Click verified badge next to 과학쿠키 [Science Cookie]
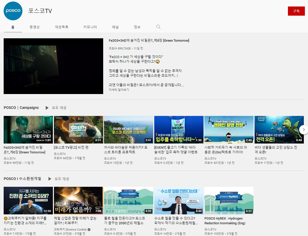The width and height of the screenshot is (308, 236). pyautogui.click(x=89, y=229)
